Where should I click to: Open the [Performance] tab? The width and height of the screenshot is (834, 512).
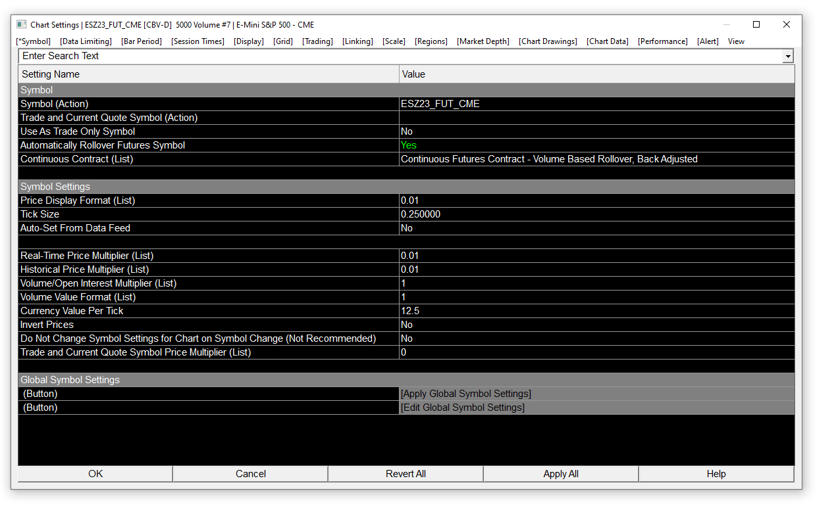(663, 41)
